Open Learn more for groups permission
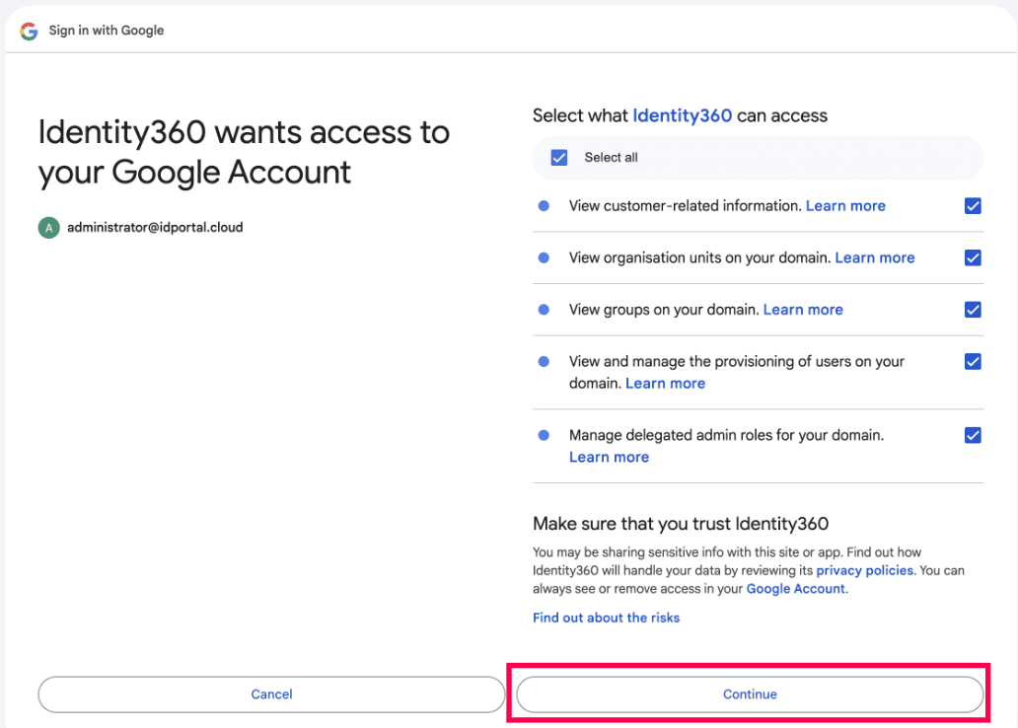This screenshot has height=728, width=1018. tap(803, 310)
